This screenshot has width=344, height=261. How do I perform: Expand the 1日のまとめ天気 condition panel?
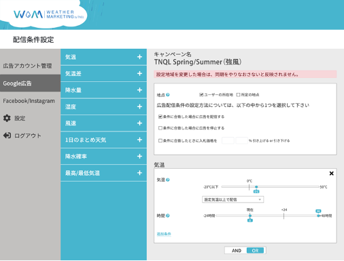103,140
